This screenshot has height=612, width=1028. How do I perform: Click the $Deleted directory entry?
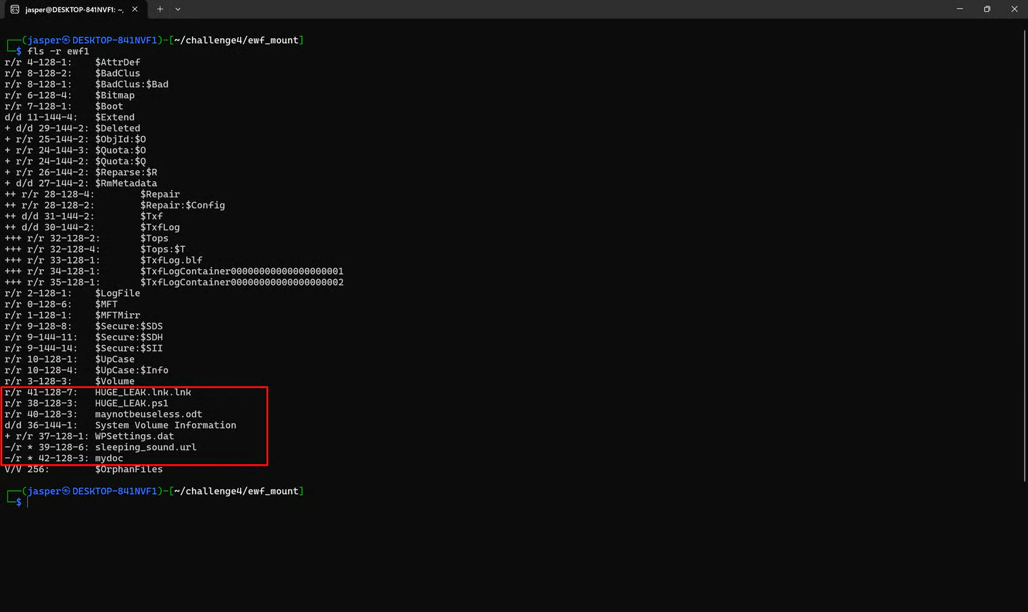click(118, 128)
